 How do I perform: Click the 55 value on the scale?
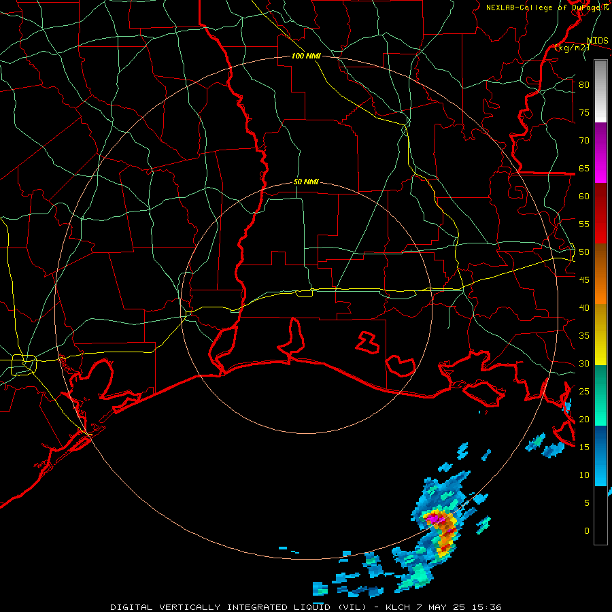584,224
